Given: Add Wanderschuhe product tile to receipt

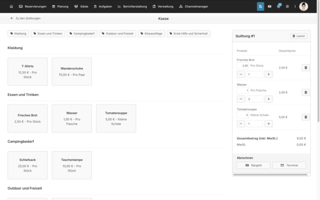Looking at the screenshot, I should tap(72, 72).
